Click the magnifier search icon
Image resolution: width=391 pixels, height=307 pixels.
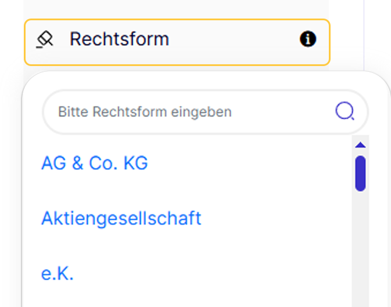(x=345, y=111)
